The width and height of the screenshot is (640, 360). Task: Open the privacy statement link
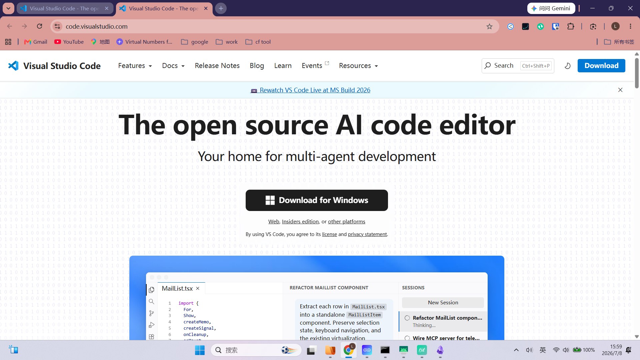367,234
